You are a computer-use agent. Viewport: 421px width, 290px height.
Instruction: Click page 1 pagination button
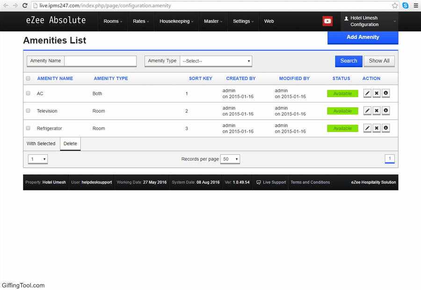point(390,159)
